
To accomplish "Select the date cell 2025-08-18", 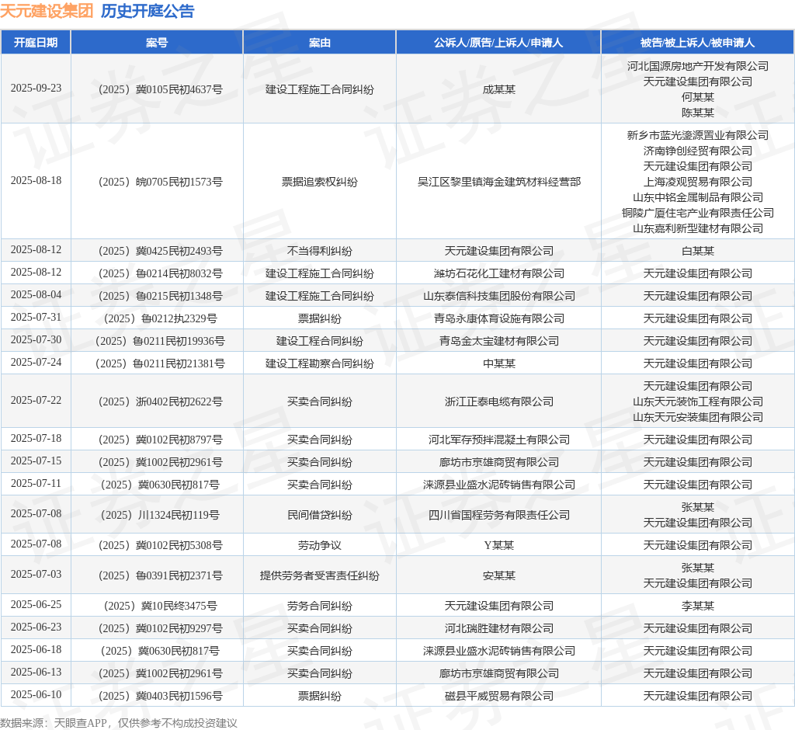I will [36, 181].
